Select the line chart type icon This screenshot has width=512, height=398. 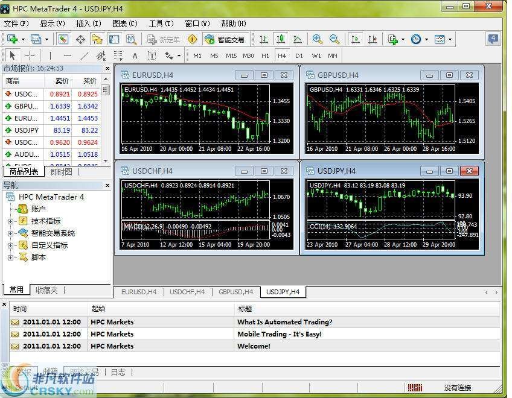pos(298,39)
